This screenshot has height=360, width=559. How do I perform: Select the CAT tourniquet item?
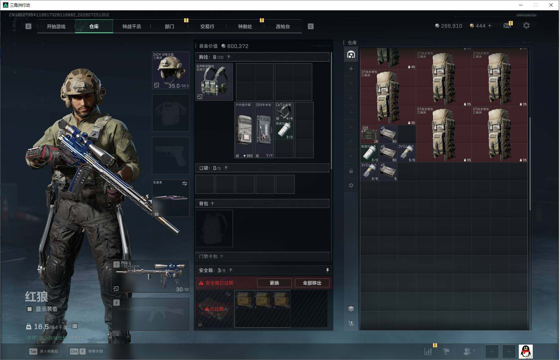[x=284, y=111]
